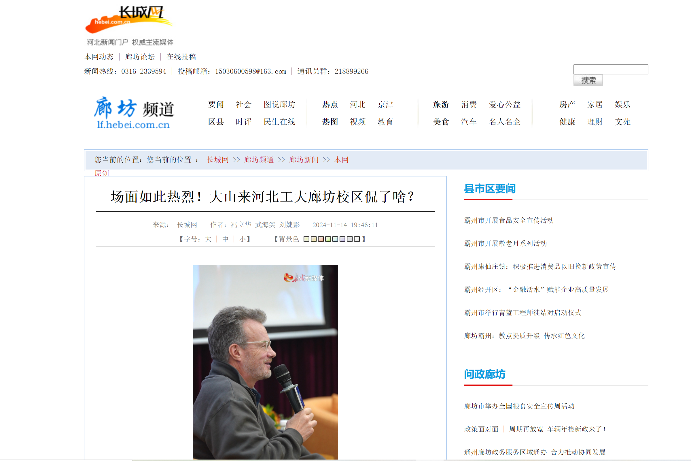
Task: Open the 汽车 nav item
Action: pos(469,122)
